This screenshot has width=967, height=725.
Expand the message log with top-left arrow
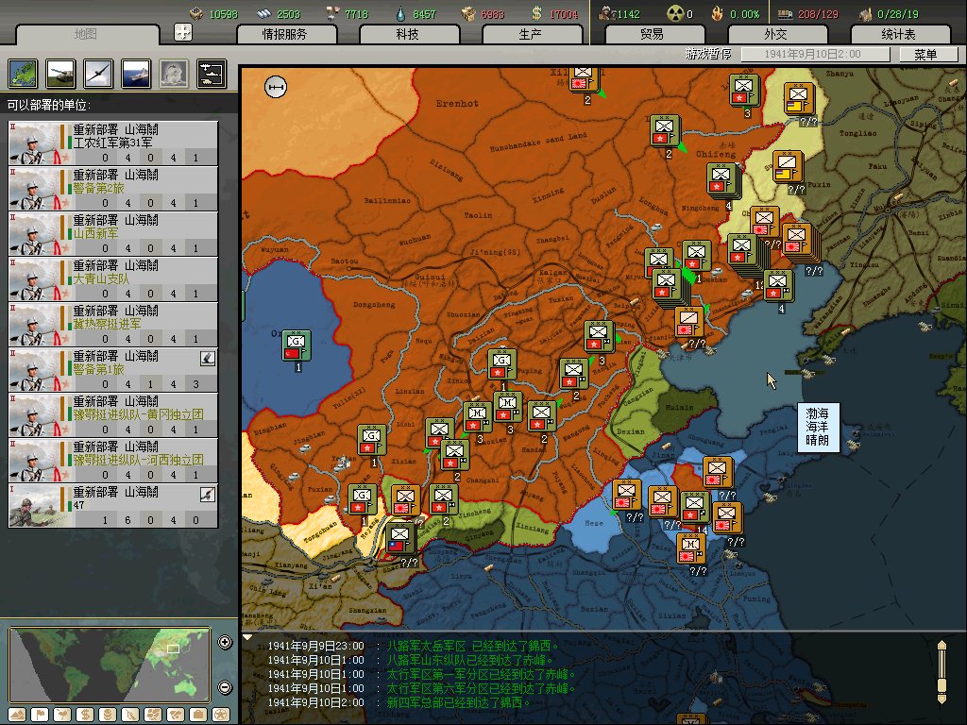(x=248, y=638)
